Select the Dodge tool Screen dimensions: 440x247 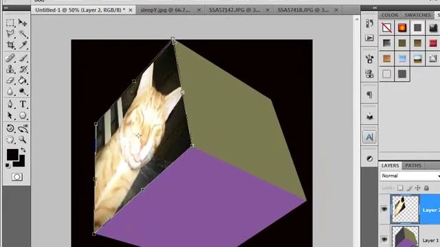point(23,91)
